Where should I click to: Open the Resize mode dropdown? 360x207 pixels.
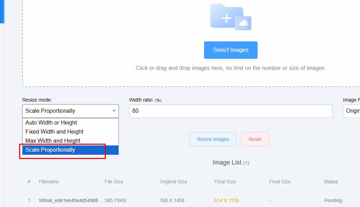tap(70, 111)
